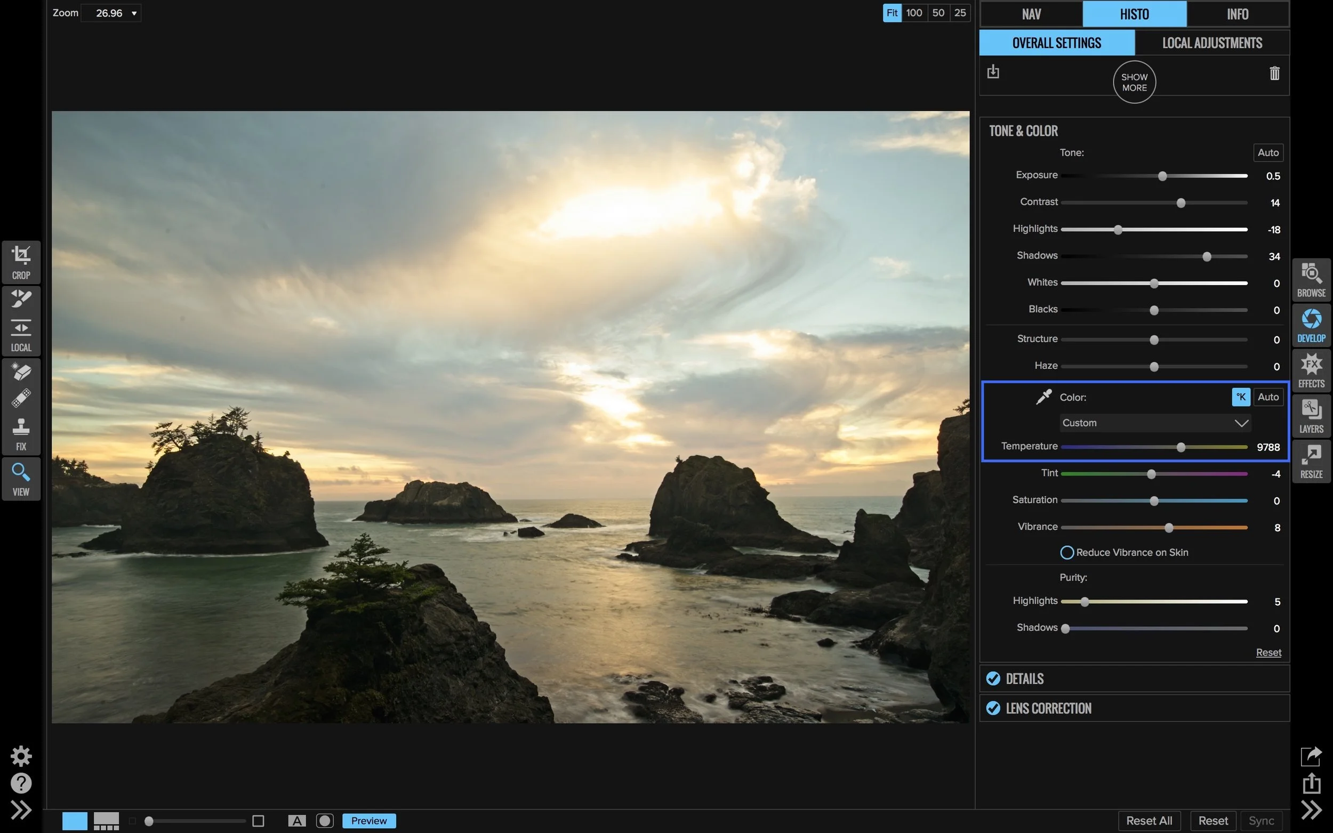Image resolution: width=1333 pixels, height=833 pixels.
Task: Switch to single image detail view
Action: coord(75,821)
